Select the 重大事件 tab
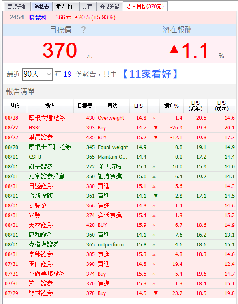Viewport: 238px width, 304px height. point(66,7)
